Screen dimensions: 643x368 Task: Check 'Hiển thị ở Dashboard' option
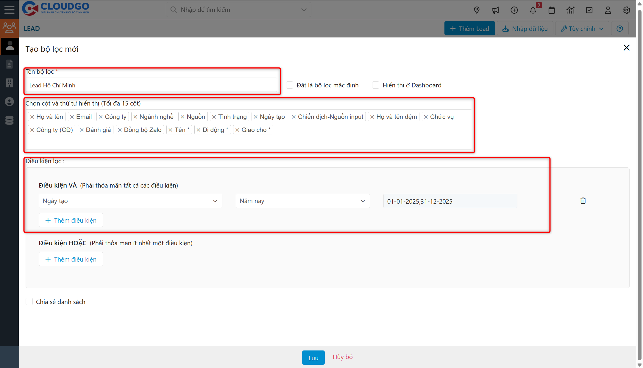click(376, 85)
